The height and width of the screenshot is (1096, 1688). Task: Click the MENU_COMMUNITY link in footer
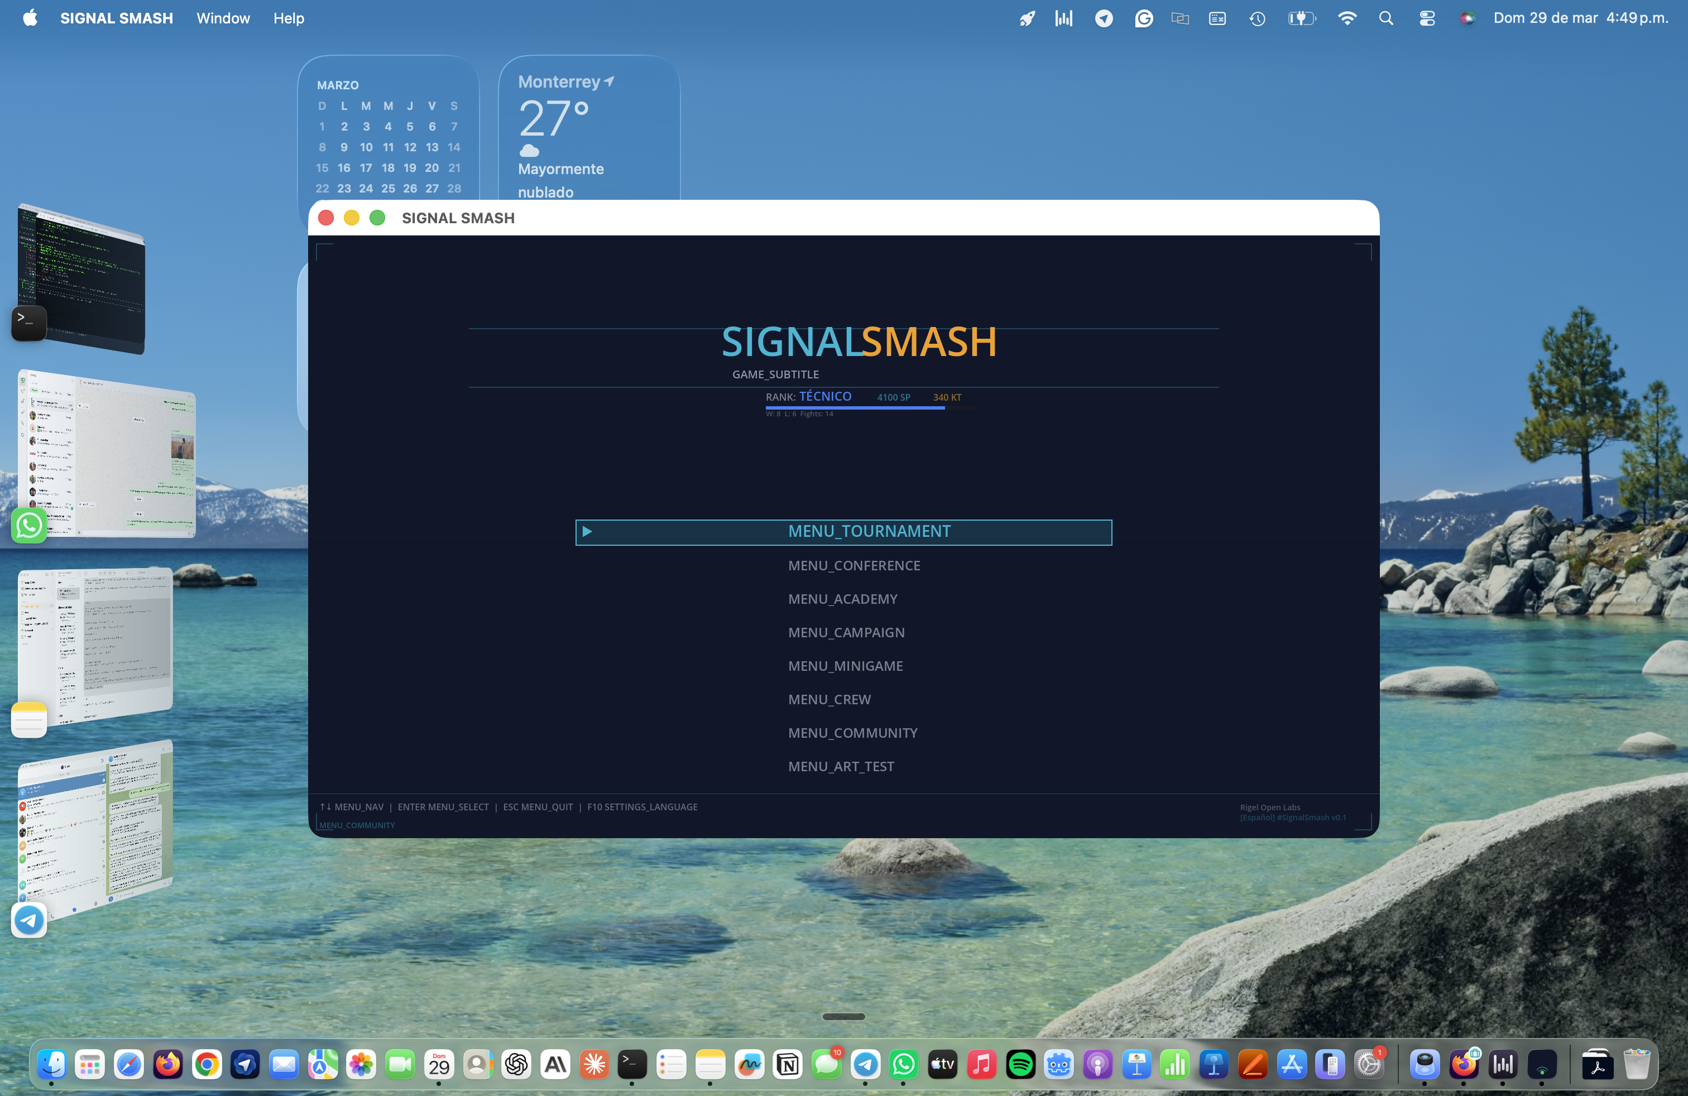(x=357, y=825)
